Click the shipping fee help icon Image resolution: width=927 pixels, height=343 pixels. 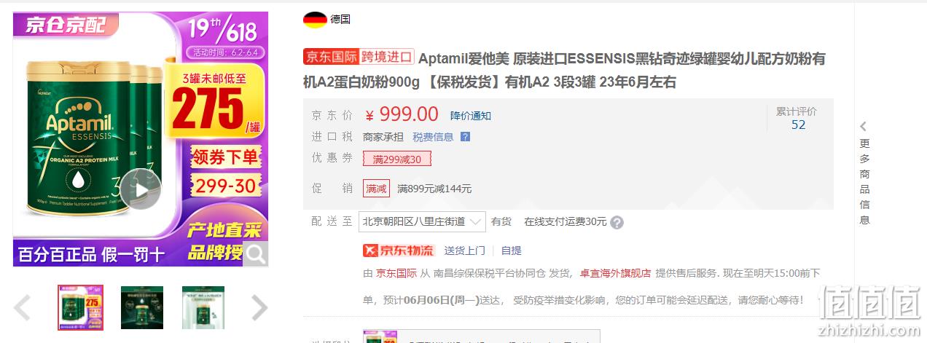tap(617, 223)
